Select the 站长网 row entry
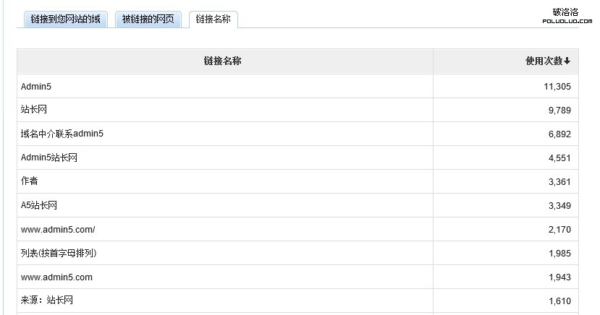Image resolution: width=600 pixels, height=315 pixels. [x=33, y=110]
